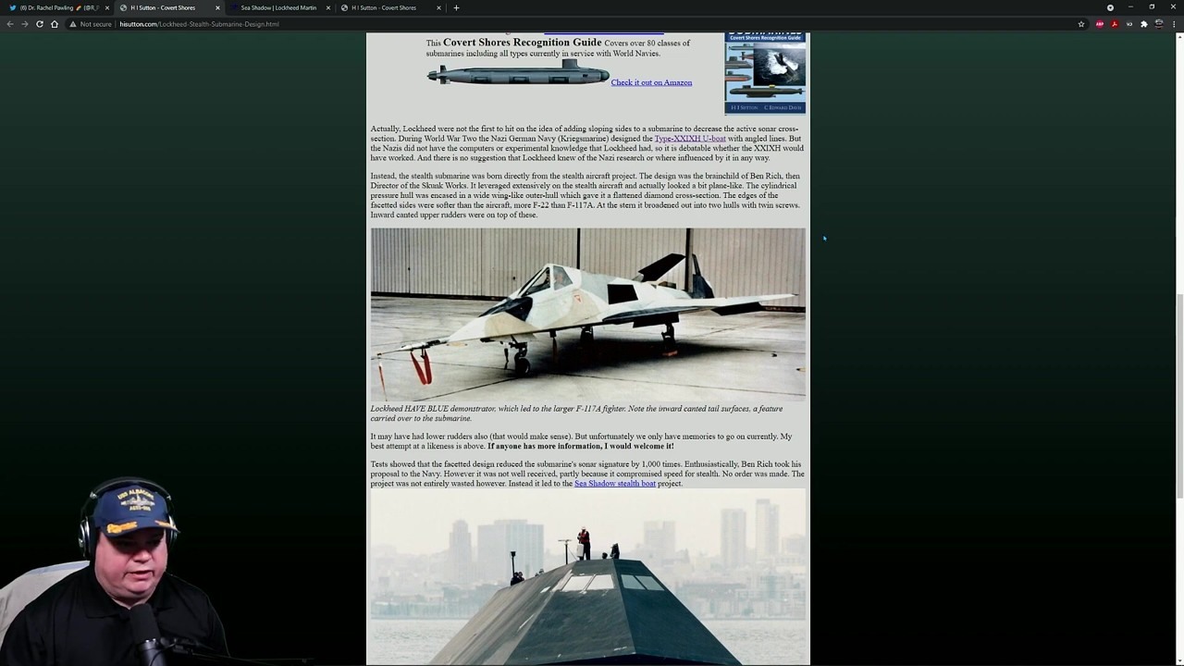
Task: Open the browser home page
Action: pos(55,24)
